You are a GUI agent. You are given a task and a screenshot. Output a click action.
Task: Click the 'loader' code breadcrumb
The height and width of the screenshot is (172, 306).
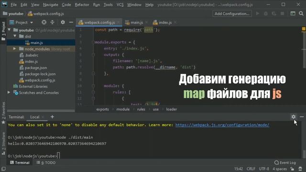171,109
